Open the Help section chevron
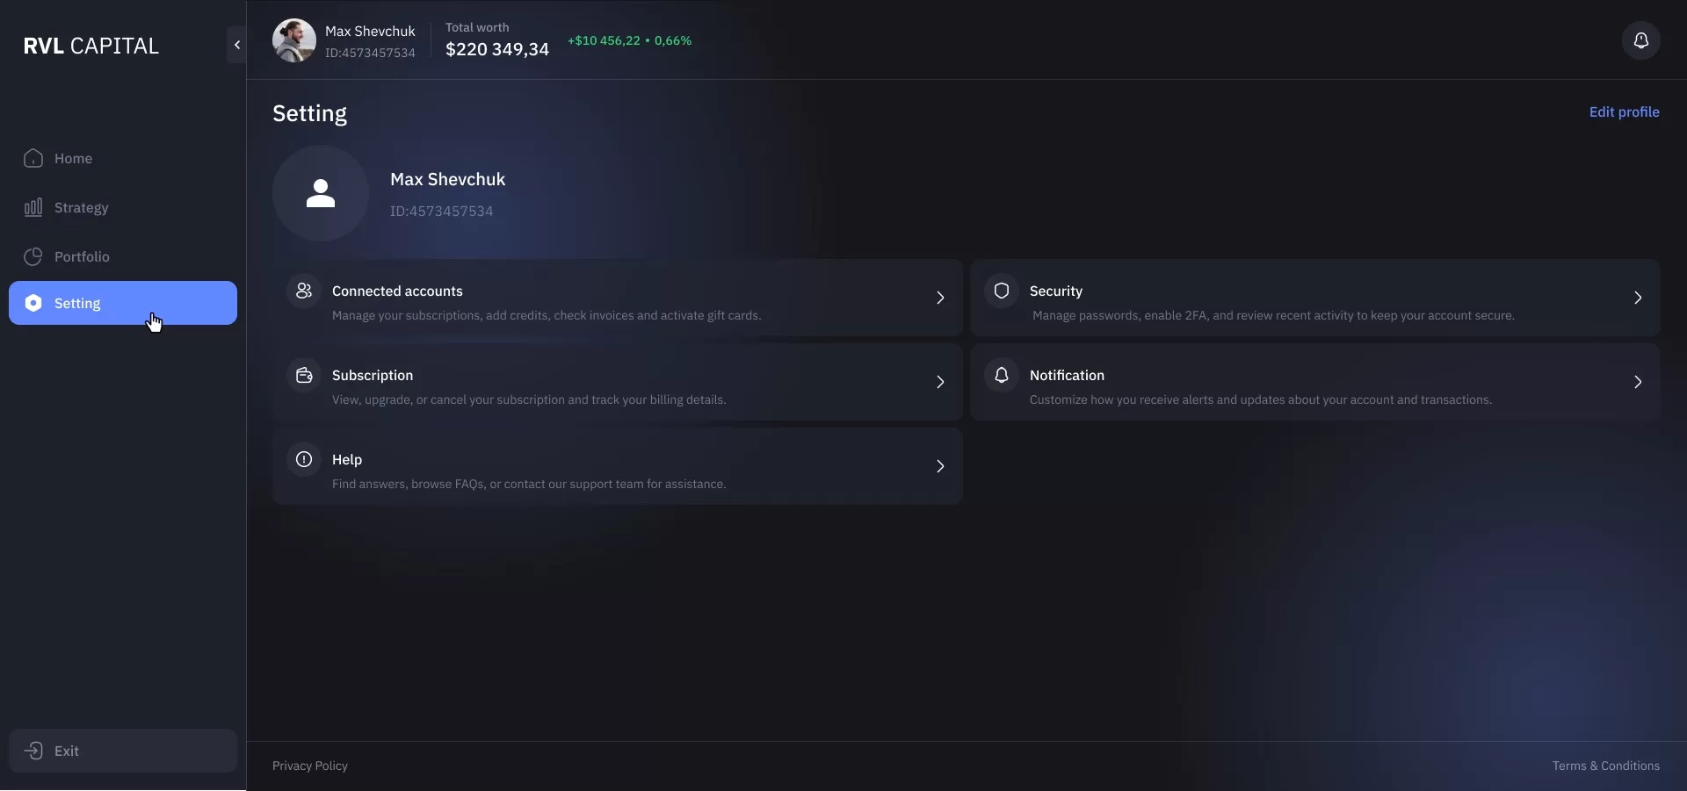 pyautogui.click(x=940, y=466)
